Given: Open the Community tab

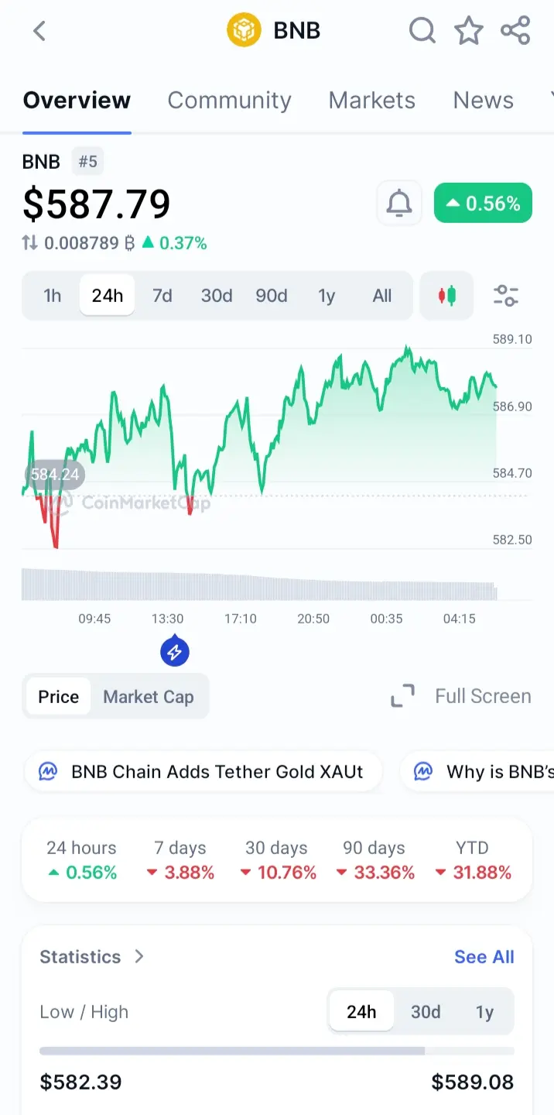Looking at the screenshot, I should point(229,101).
